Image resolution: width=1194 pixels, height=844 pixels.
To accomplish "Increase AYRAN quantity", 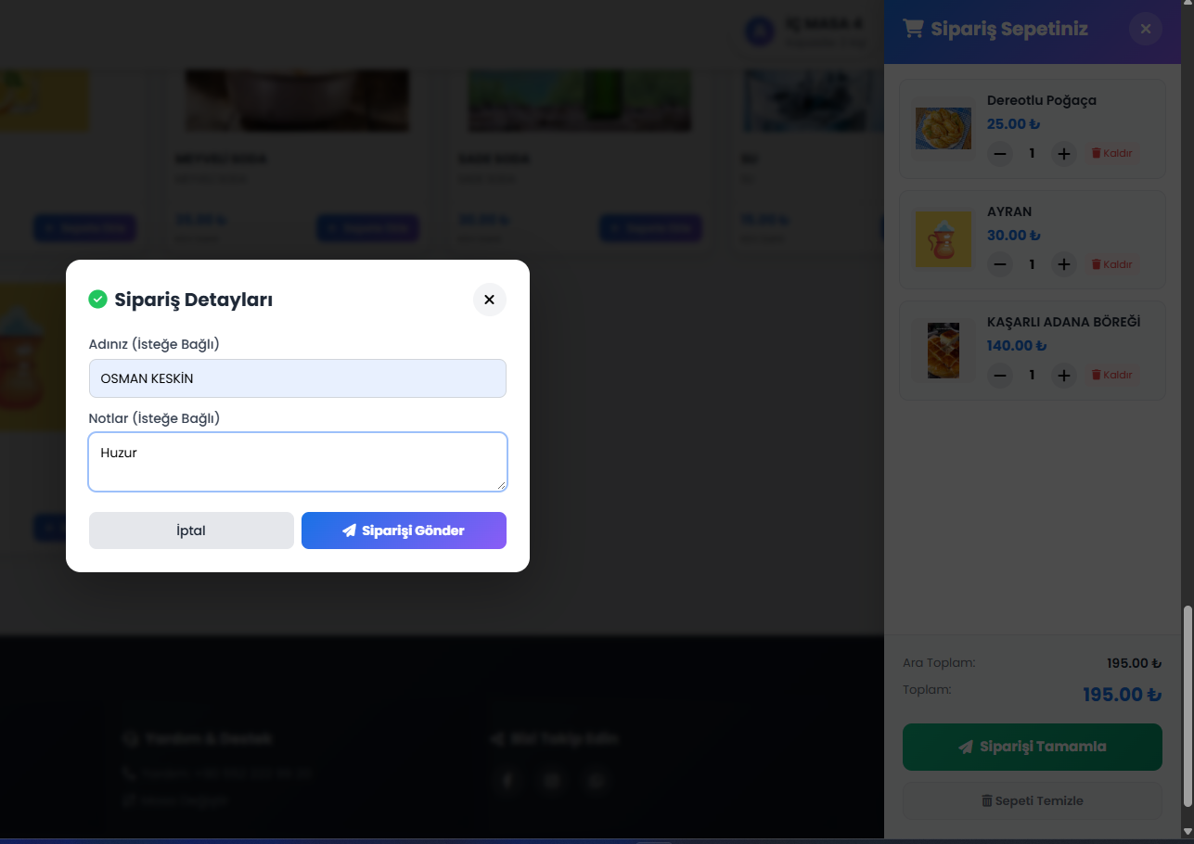I will 1063,264.
